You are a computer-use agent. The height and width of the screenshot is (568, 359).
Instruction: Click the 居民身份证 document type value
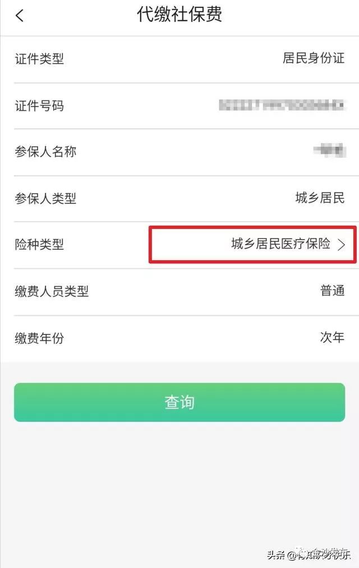pyautogui.click(x=314, y=58)
